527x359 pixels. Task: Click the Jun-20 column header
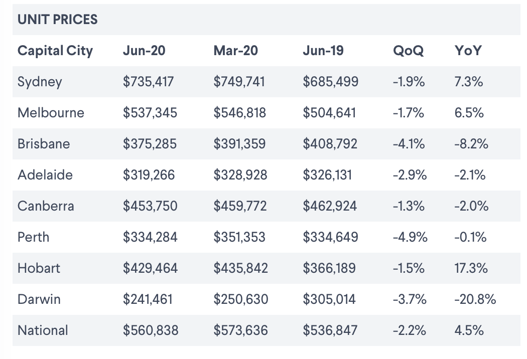click(x=144, y=51)
